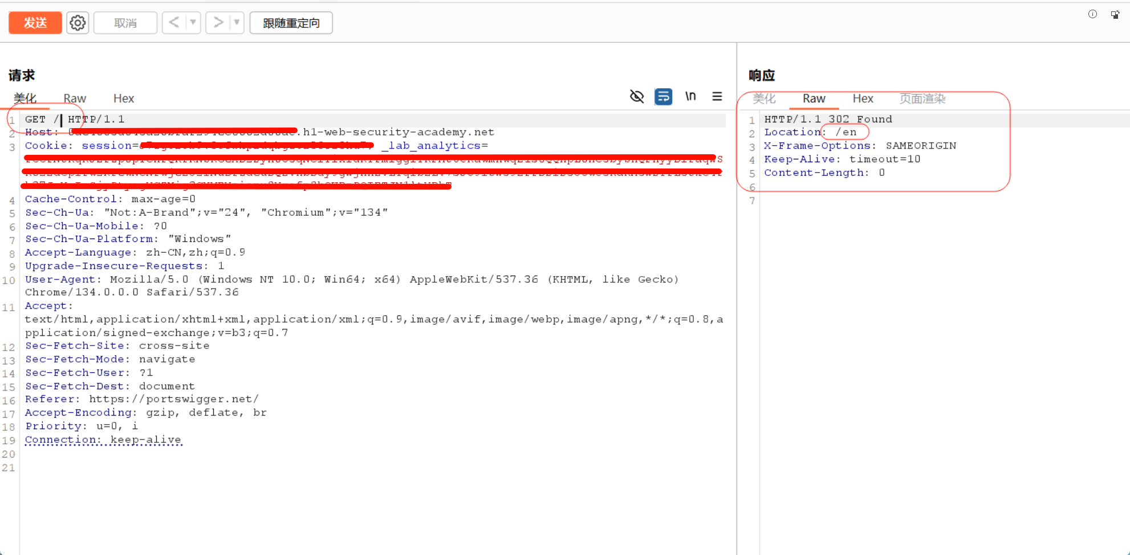Click the Sec-Ch-Ua-Mobile: ?0 line
This screenshot has width=1130, height=555.
(x=96, y=226)
